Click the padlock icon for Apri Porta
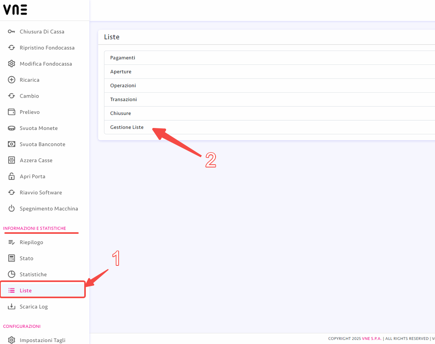 11,176
